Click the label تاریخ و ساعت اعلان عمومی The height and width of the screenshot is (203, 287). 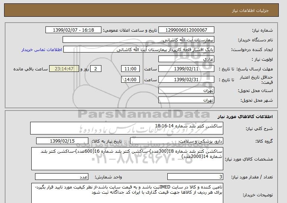coord(130,30)
